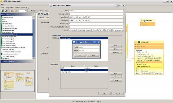Open the File menu
The width and height of the screenshot is (173, 103).
coord(2,5)
